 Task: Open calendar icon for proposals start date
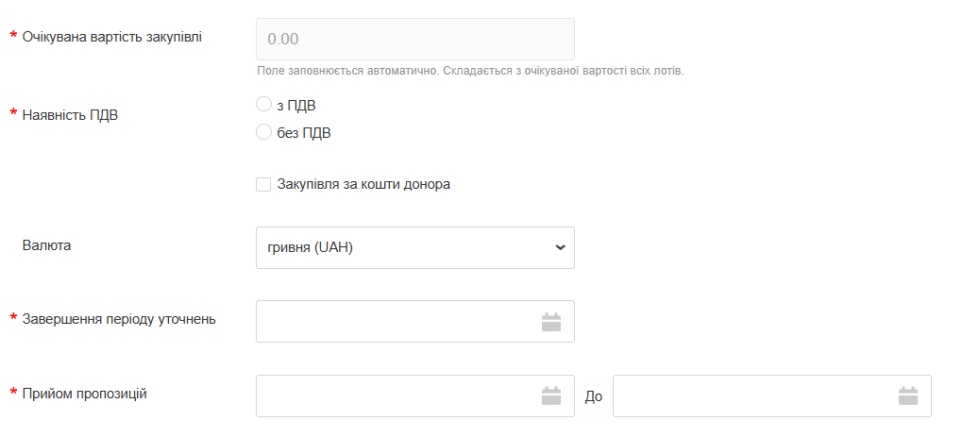(551, 395)
